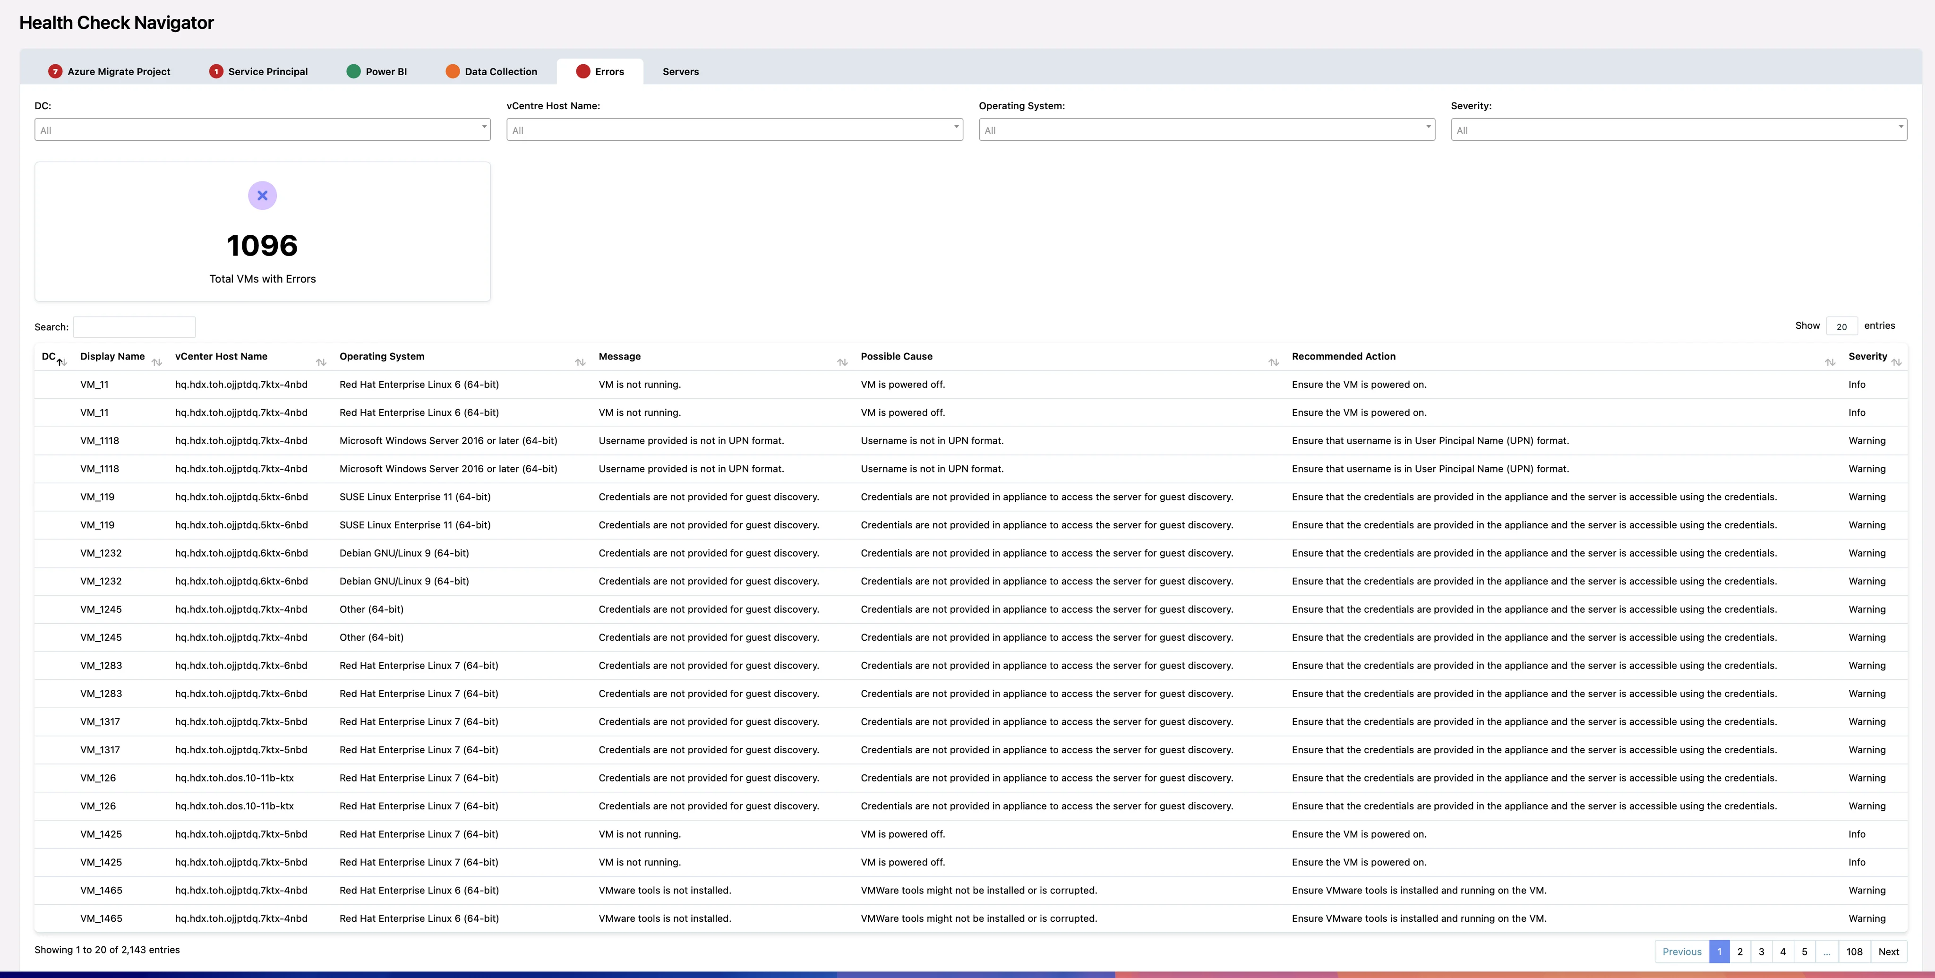The image size is (1935, 978).
Task: Open the Servers tab
Action: click(681, 71)
